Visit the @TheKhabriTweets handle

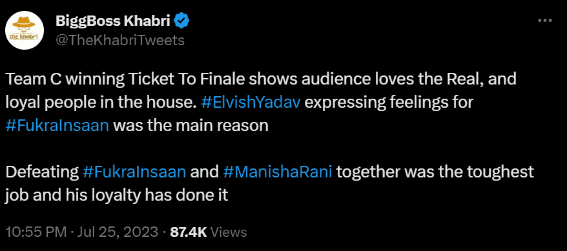(120, 41)
